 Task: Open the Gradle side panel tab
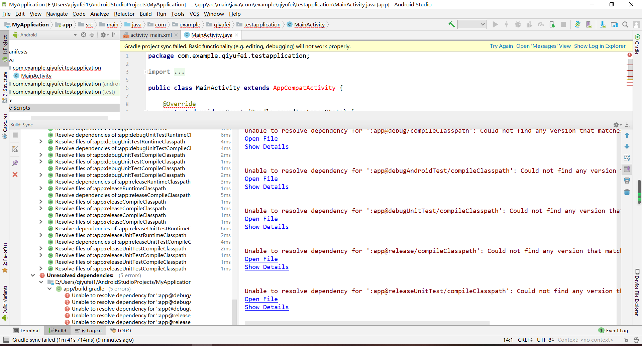(637, 44)
